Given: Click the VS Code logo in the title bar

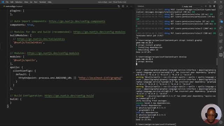Looking at the screenshot, I should click(x=2, y=2).
